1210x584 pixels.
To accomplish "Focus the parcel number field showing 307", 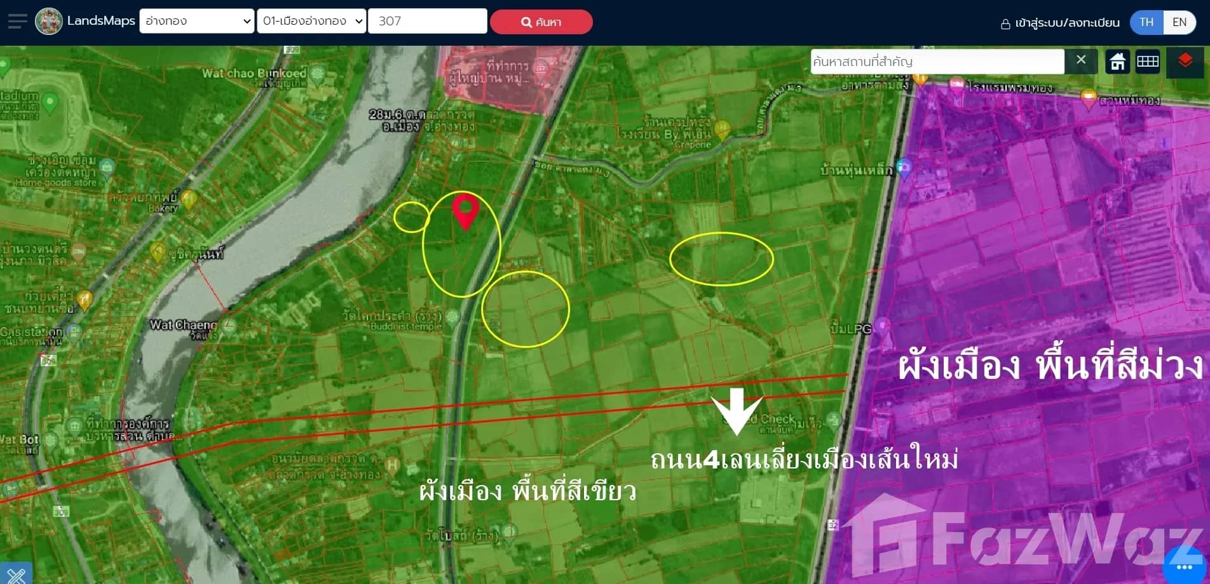I will [x=427, y=21].
